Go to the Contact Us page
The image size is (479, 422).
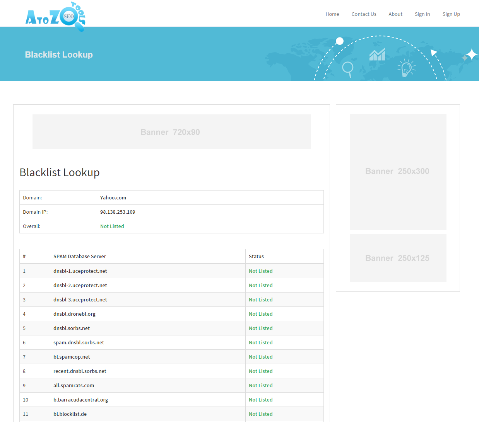click(x=364, y=14)
